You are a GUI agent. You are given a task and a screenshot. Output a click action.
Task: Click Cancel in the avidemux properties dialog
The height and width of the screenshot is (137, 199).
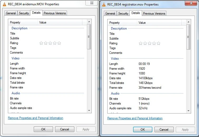tap(65, 129)
